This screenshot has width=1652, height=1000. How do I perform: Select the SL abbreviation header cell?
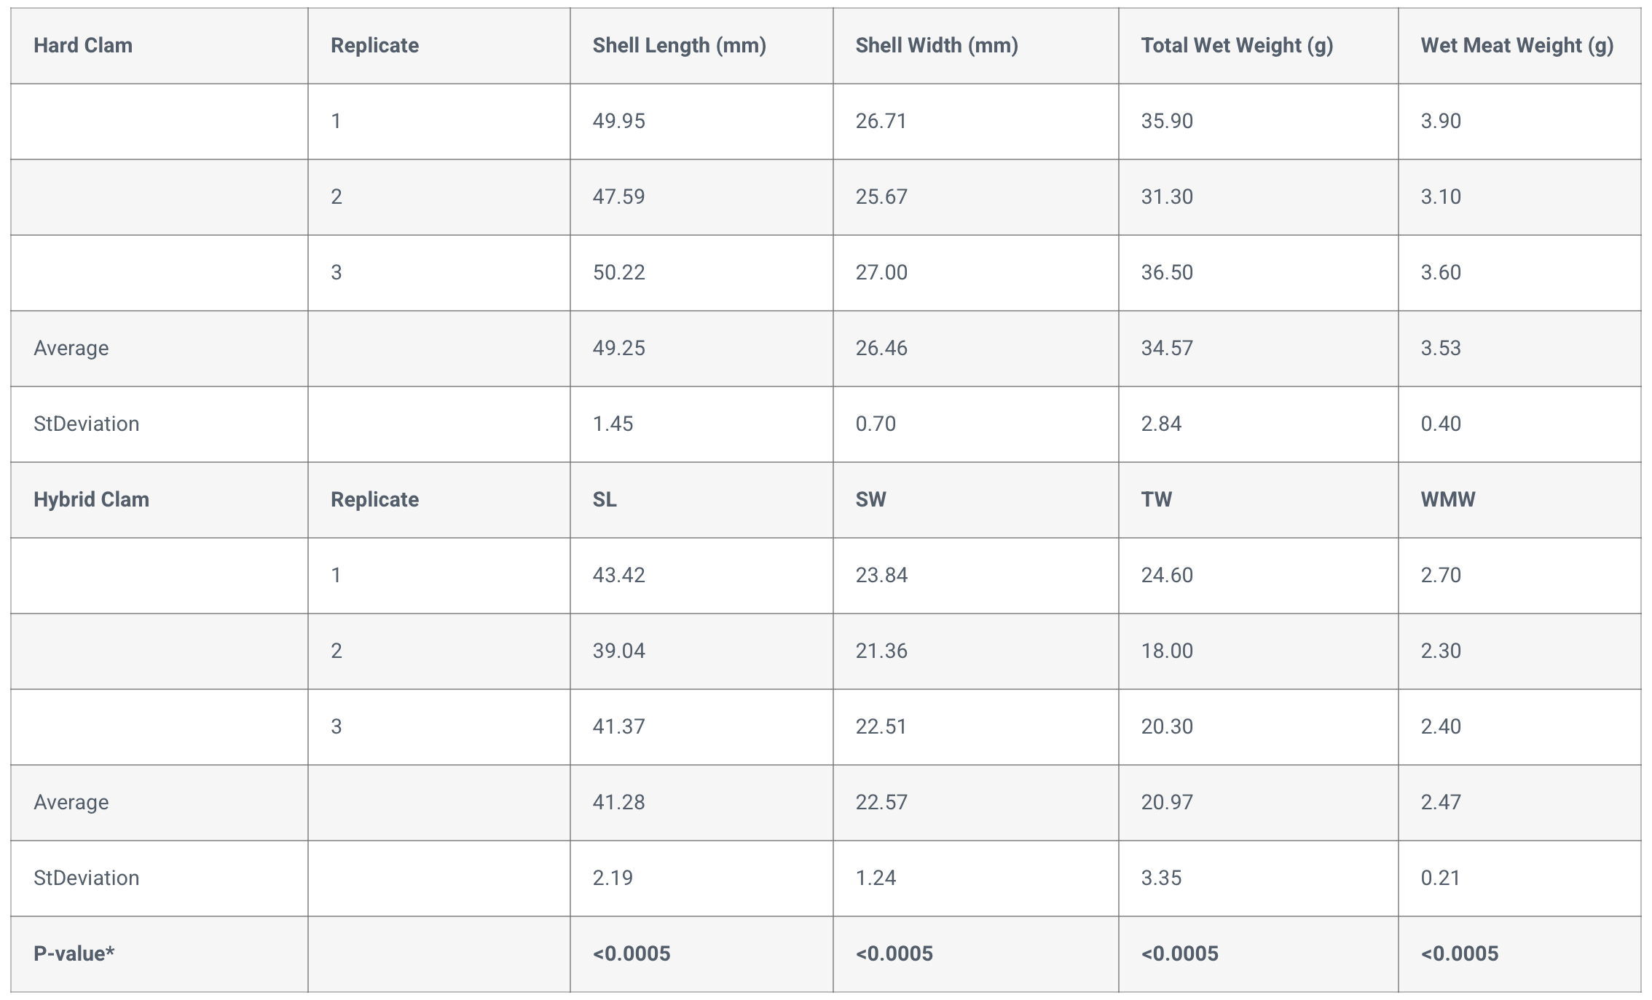coord(605,500)
